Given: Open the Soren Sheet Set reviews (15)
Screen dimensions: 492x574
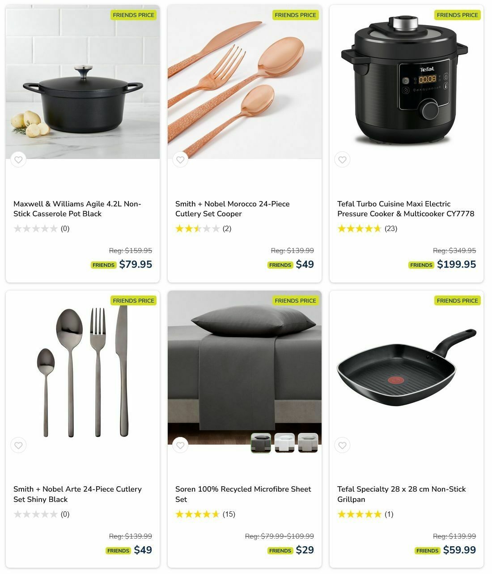Looking at the screenshot, I should tap(205, 514).
